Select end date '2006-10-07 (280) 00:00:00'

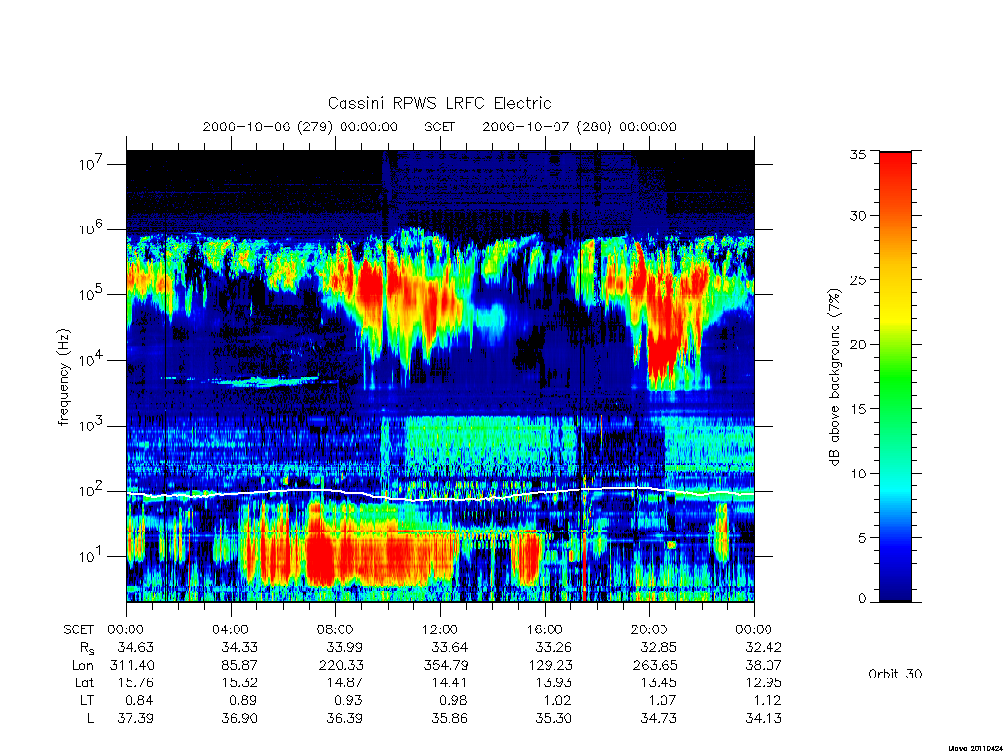click(579, 126)
